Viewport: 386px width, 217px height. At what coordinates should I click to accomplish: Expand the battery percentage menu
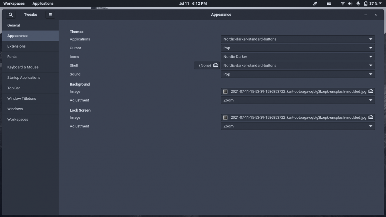click(373, 4)
